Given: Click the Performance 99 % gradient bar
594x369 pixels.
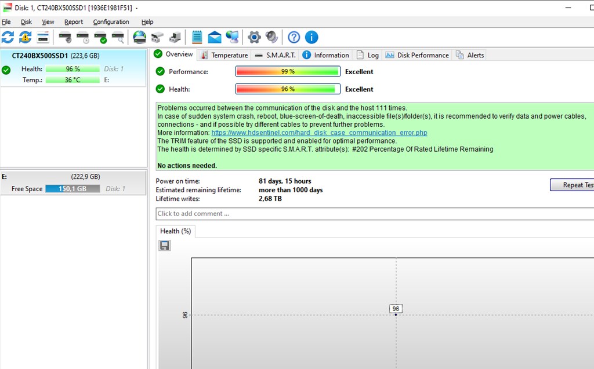Looking at the screenshot, I should pos(288,71).
